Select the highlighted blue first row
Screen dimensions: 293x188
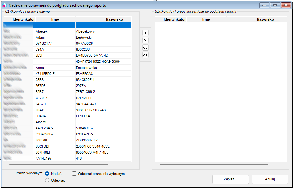coord(68,25)
